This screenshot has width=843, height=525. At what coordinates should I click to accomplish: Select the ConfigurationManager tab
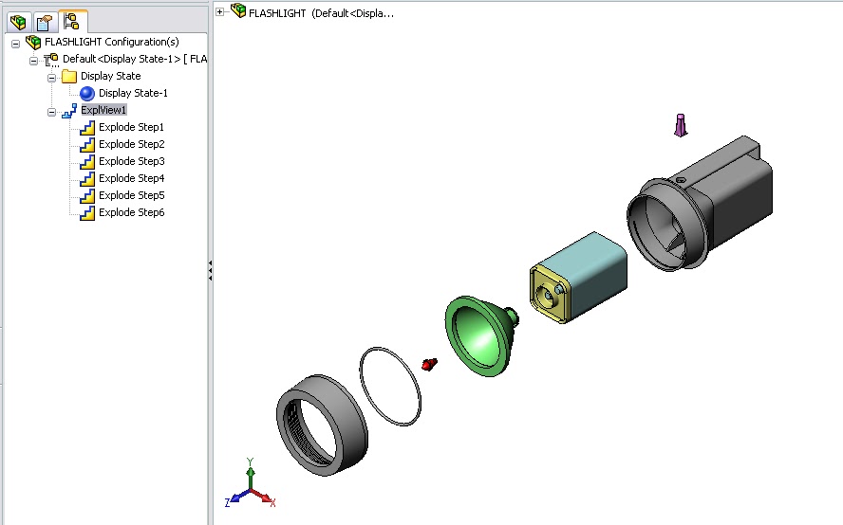pos(71,21)
